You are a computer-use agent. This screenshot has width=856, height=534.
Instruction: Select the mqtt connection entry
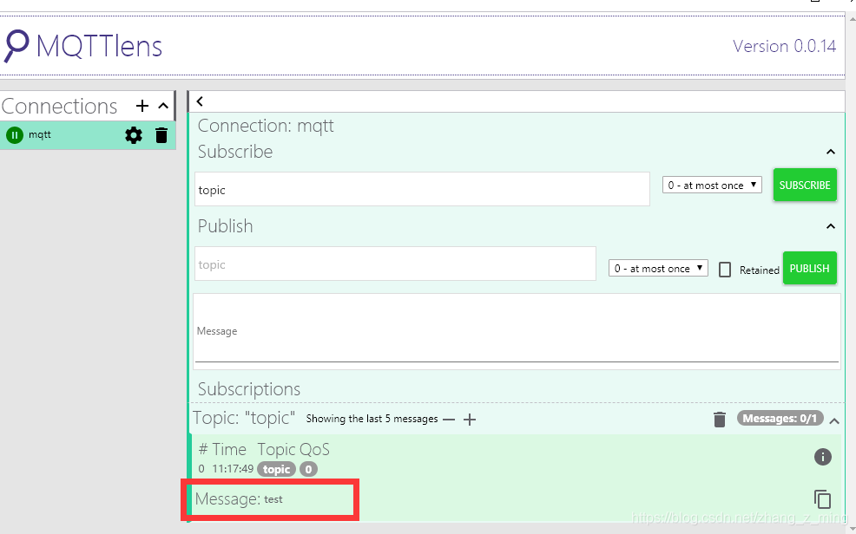[x=88, y=135]
